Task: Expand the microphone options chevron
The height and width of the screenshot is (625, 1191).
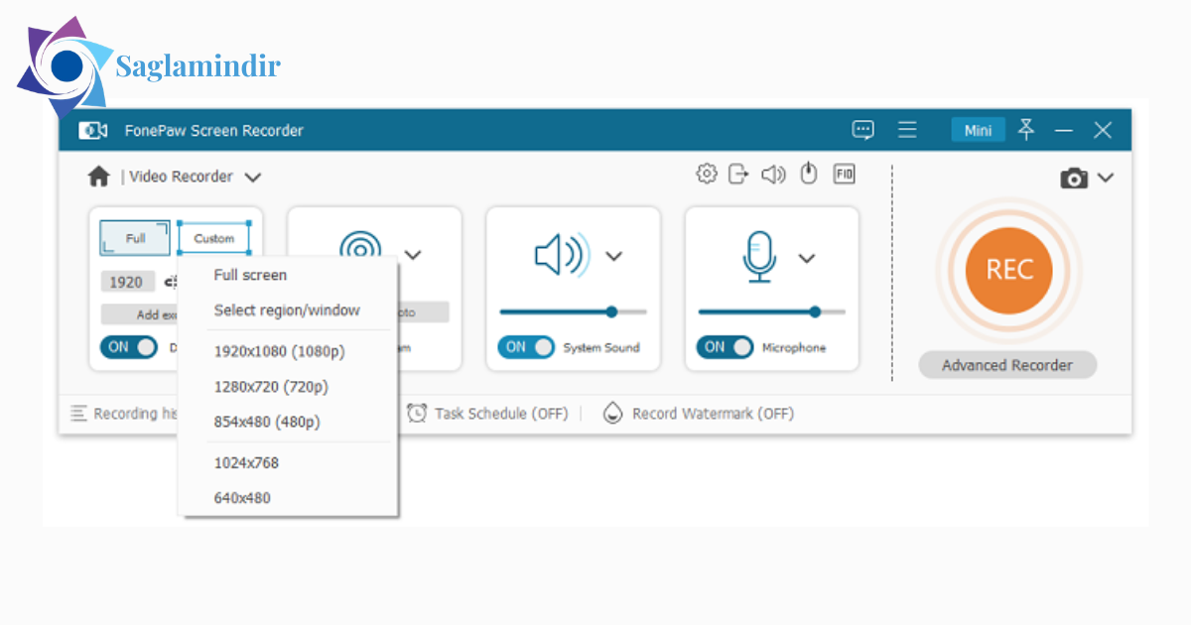Action: pyautogui.click(x=807, y=258)
